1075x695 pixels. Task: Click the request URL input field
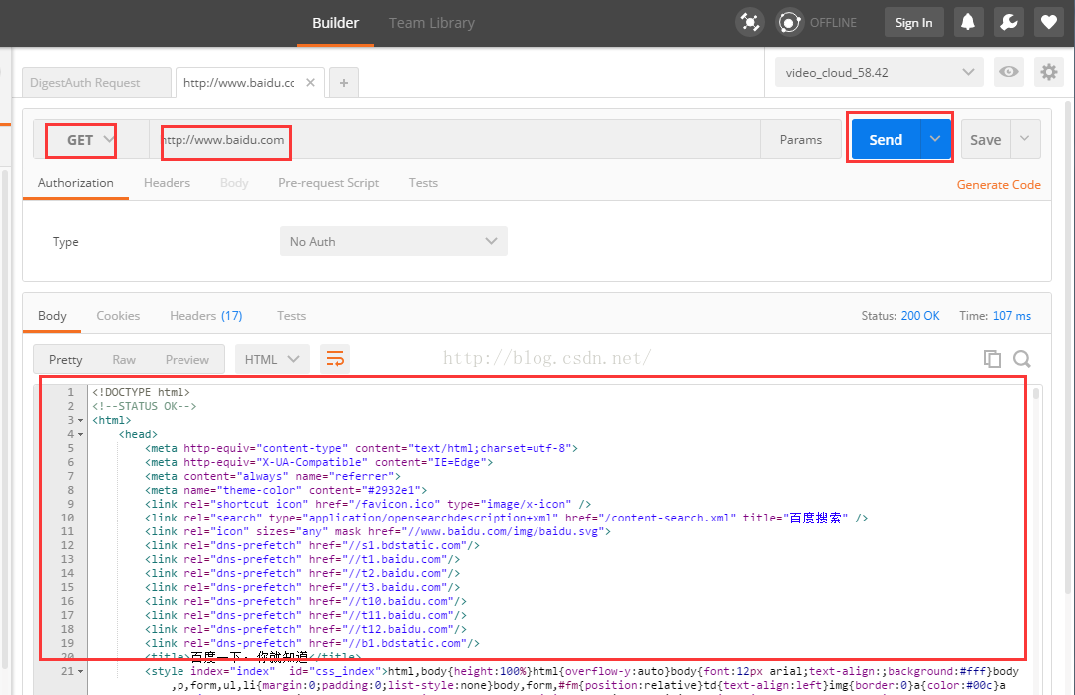(449, 140)
